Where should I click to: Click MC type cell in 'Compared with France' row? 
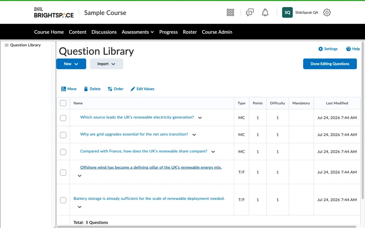pos(241,152)
